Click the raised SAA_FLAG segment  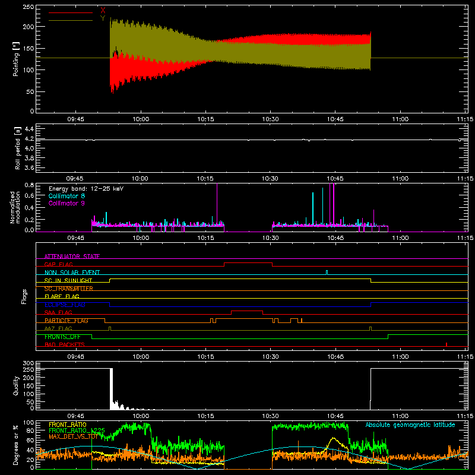(247, 311)
